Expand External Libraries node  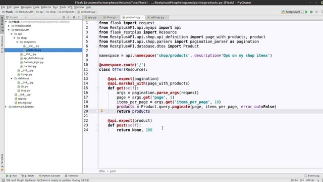point(6,107)
